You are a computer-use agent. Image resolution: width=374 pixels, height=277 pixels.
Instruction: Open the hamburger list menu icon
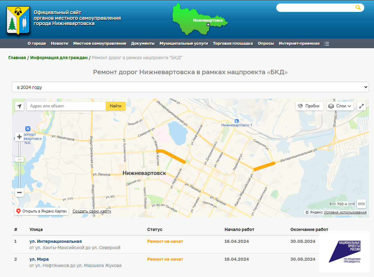coord(327,44)
